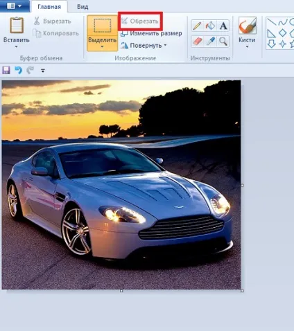Select the Color picker eyedropper tool
The height and width of the screenshot is (331, 294).
point(210,42)
